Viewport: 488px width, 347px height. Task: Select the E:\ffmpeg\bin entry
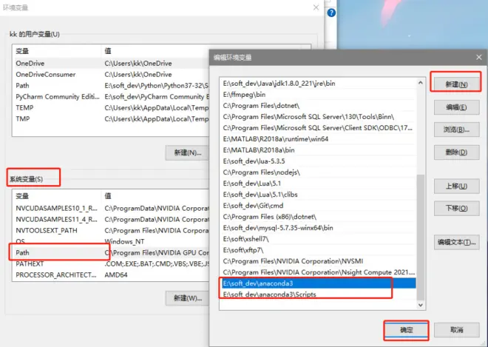pos(317,95)
